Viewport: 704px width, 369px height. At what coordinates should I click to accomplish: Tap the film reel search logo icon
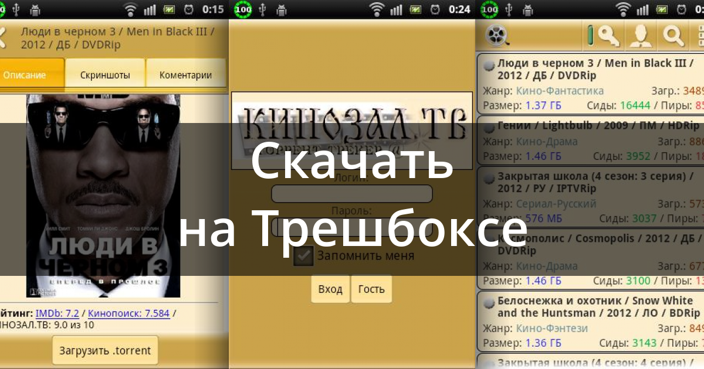coord(497,36)
